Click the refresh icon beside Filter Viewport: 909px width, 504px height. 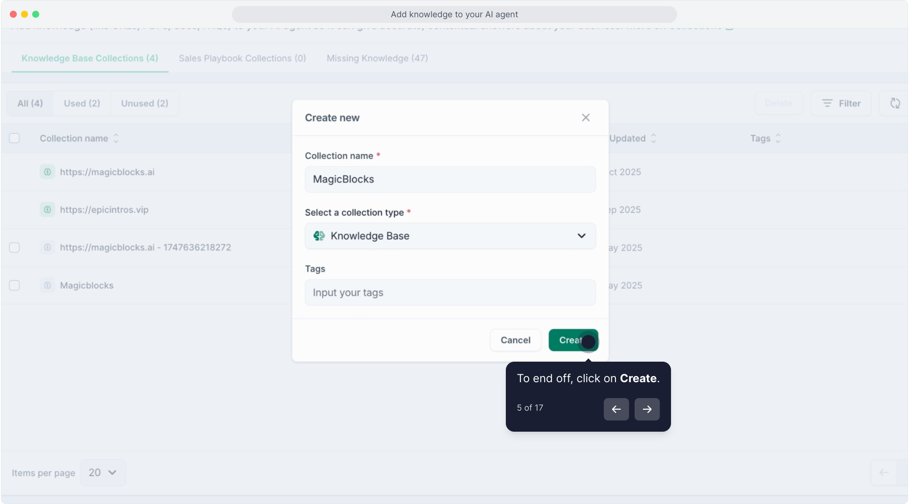tap(895, 103)
